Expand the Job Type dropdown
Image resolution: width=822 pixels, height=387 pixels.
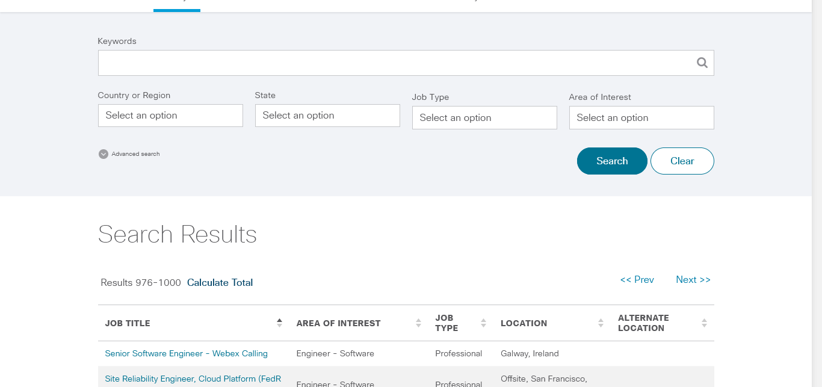484,118
